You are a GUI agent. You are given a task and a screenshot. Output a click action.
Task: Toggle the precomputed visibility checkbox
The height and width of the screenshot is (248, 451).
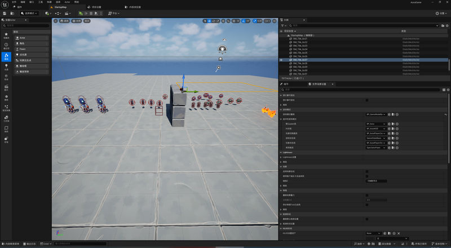tap(367, 100)
